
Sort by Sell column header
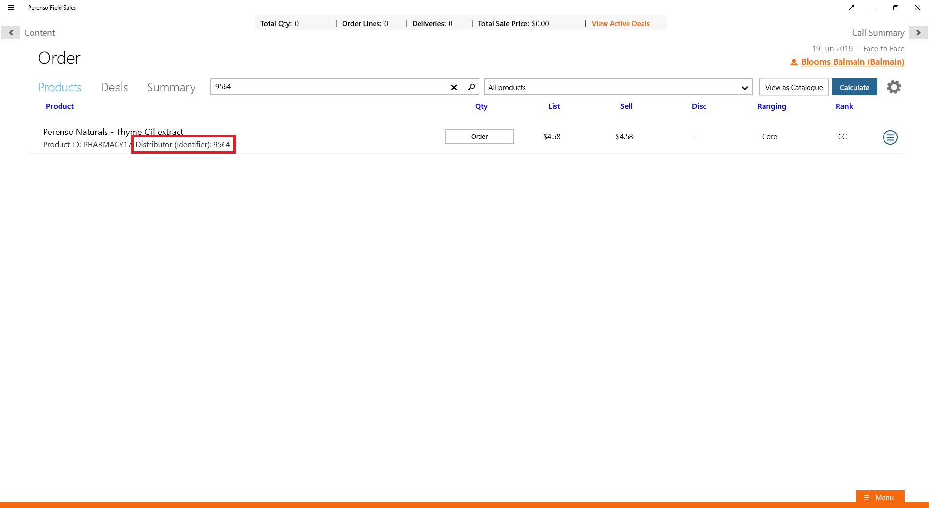(x=626, y=106)
